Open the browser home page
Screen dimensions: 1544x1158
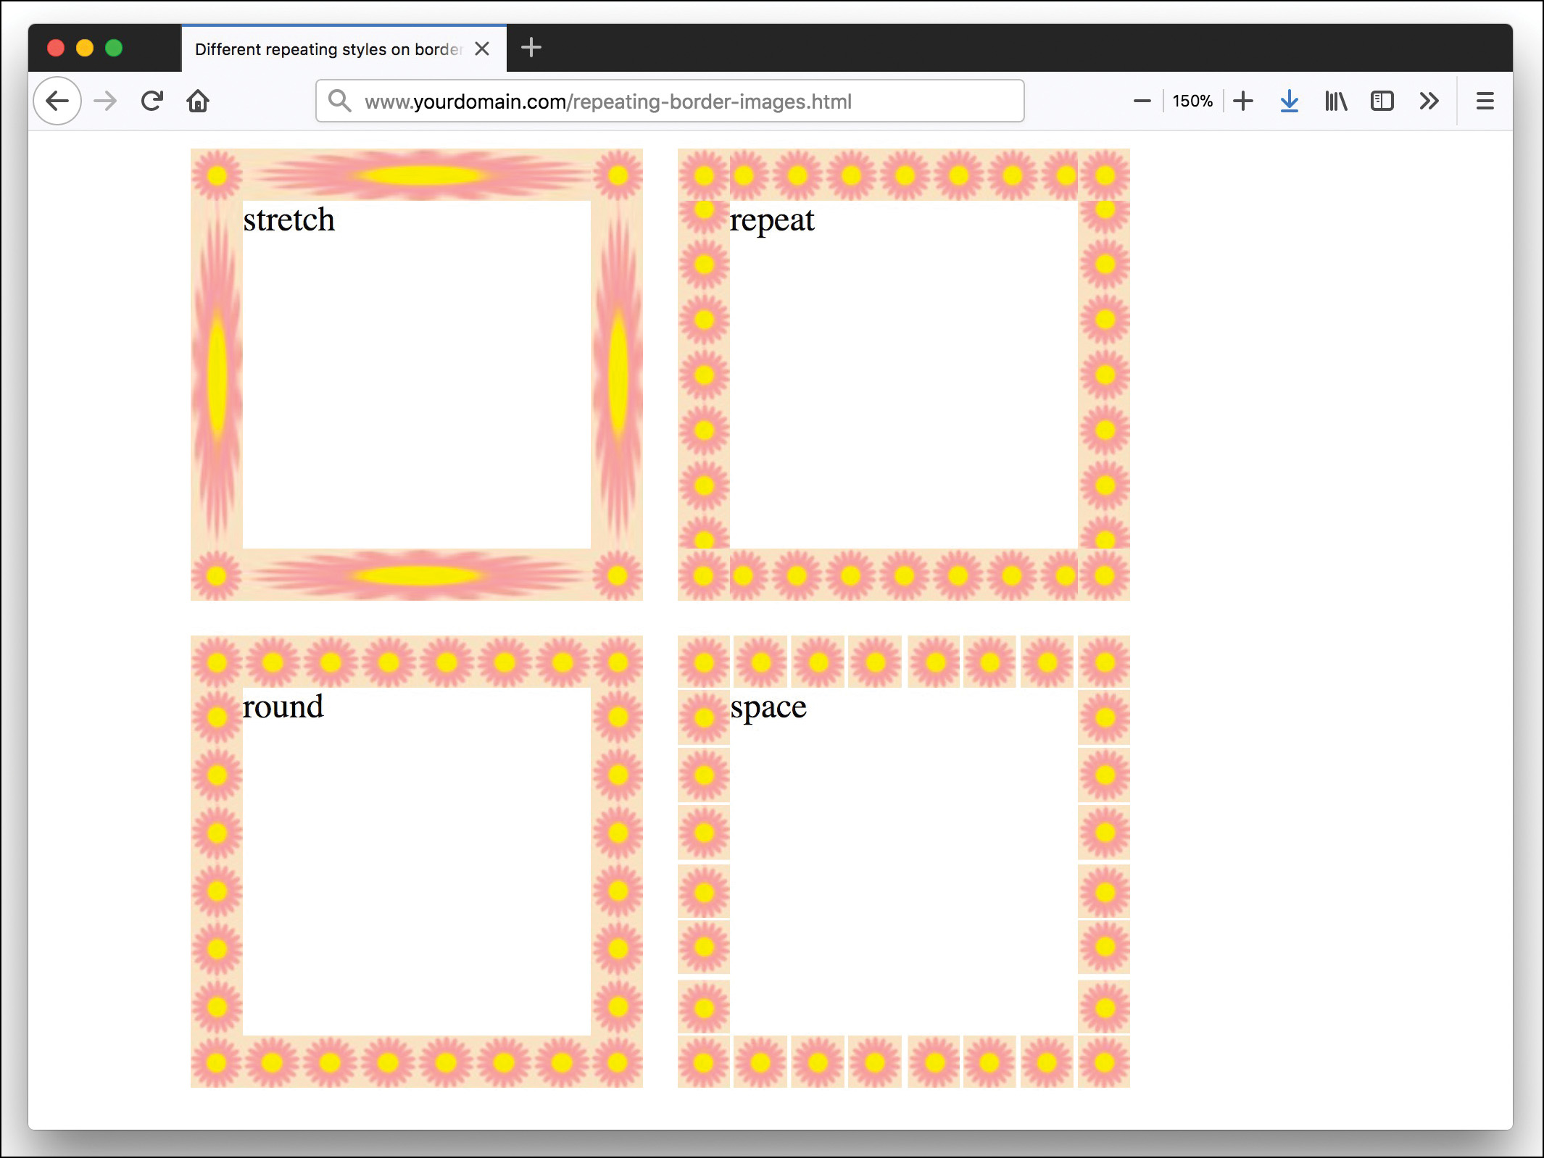pos(198,101)
